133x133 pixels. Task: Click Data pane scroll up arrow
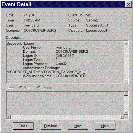(126, 94)
